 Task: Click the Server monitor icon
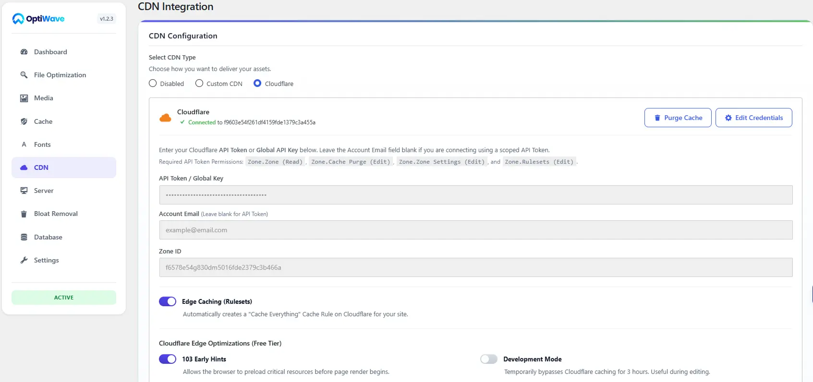tap(24, 191)
